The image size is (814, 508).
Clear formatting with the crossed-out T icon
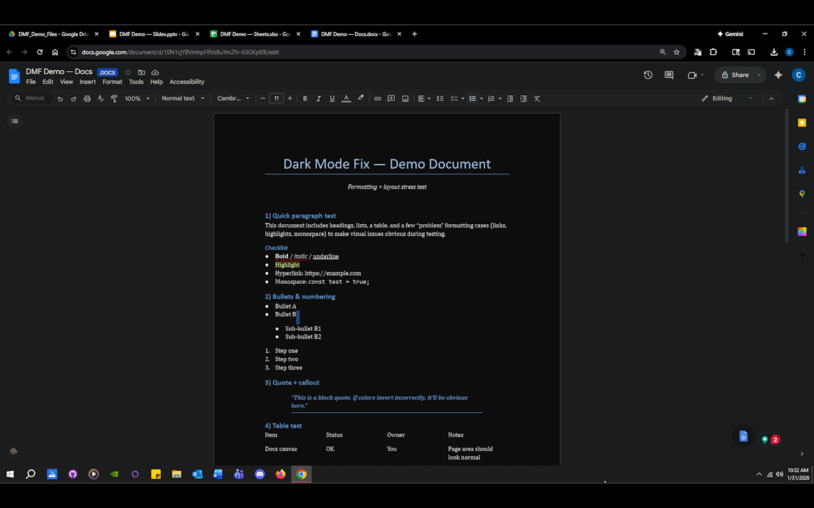[x=537, y=98]
